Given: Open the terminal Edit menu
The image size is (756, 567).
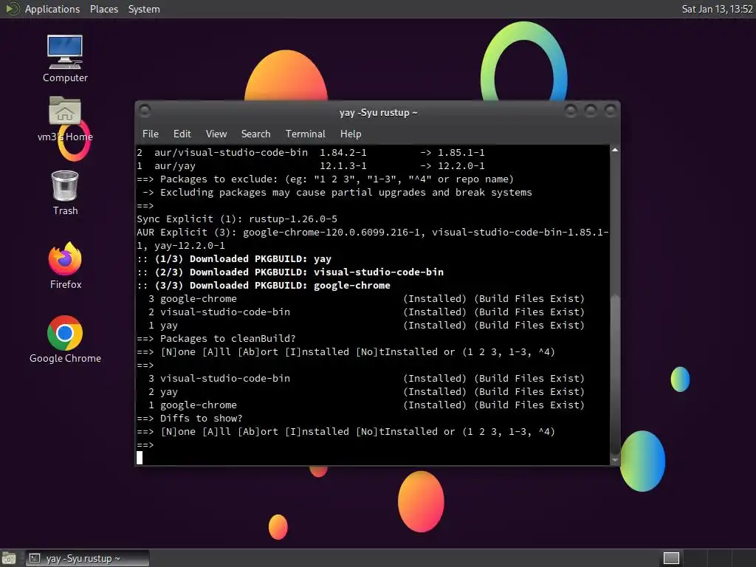Looking at the screenshot, I should (x=182, y=134).
